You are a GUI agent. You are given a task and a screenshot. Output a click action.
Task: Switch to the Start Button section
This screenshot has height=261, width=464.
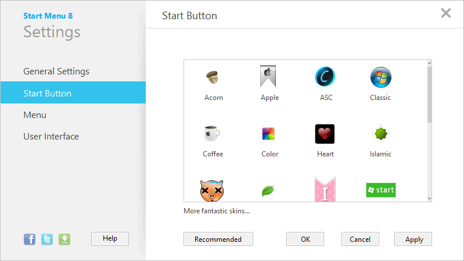[x=73, y=93]
